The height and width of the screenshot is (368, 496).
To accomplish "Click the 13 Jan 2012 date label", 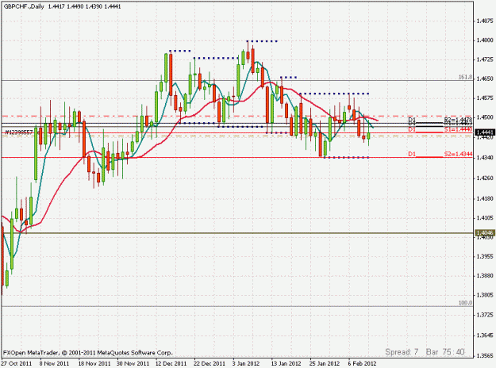I will pyautogui.click(x=286, y=363).
